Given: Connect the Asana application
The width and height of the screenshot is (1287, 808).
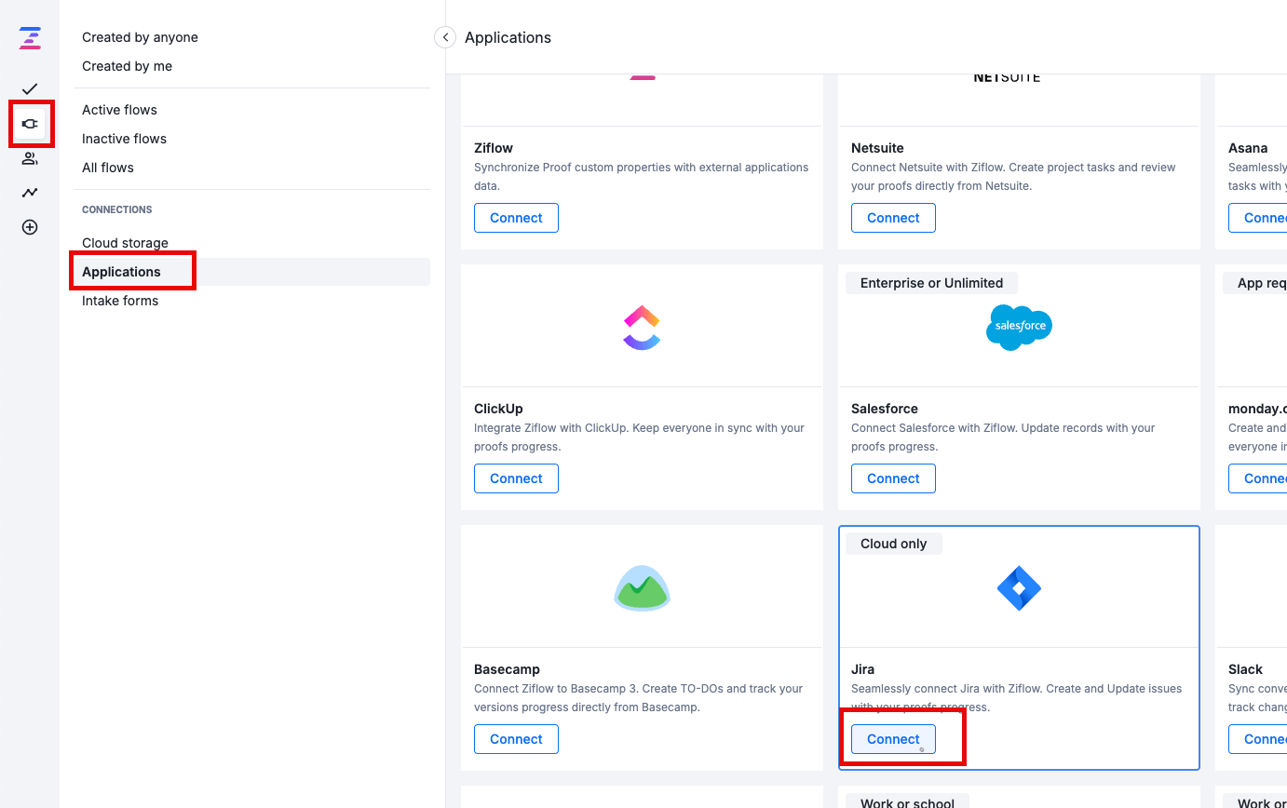Looking at the screenshot, I should pyautogui.click(x=1258, y=218).
